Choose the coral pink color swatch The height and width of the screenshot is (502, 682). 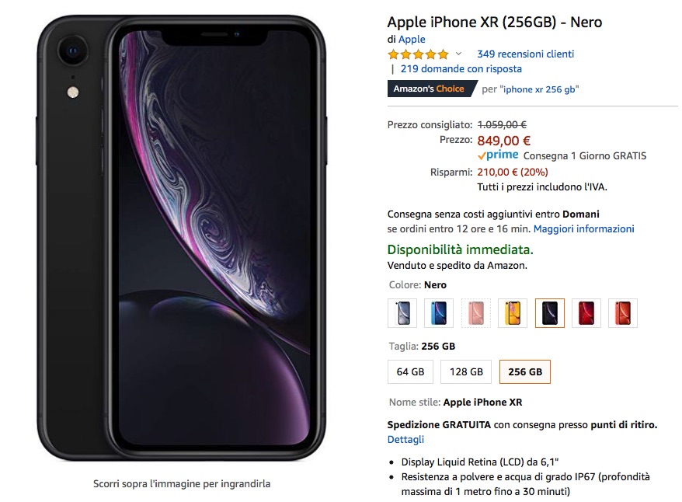476,312
